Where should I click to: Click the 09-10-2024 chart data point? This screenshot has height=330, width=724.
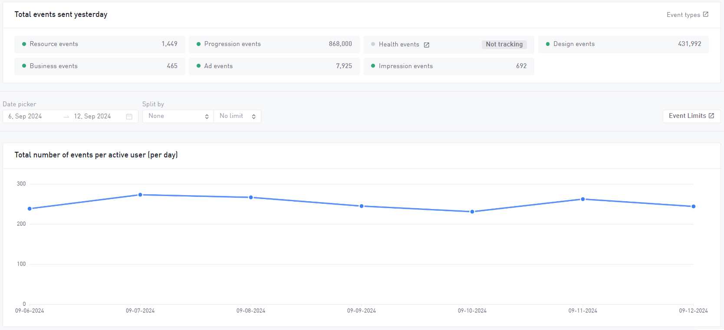(472, 212)
